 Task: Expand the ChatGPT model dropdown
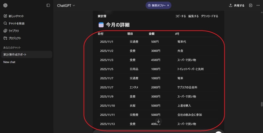point(66,5)
